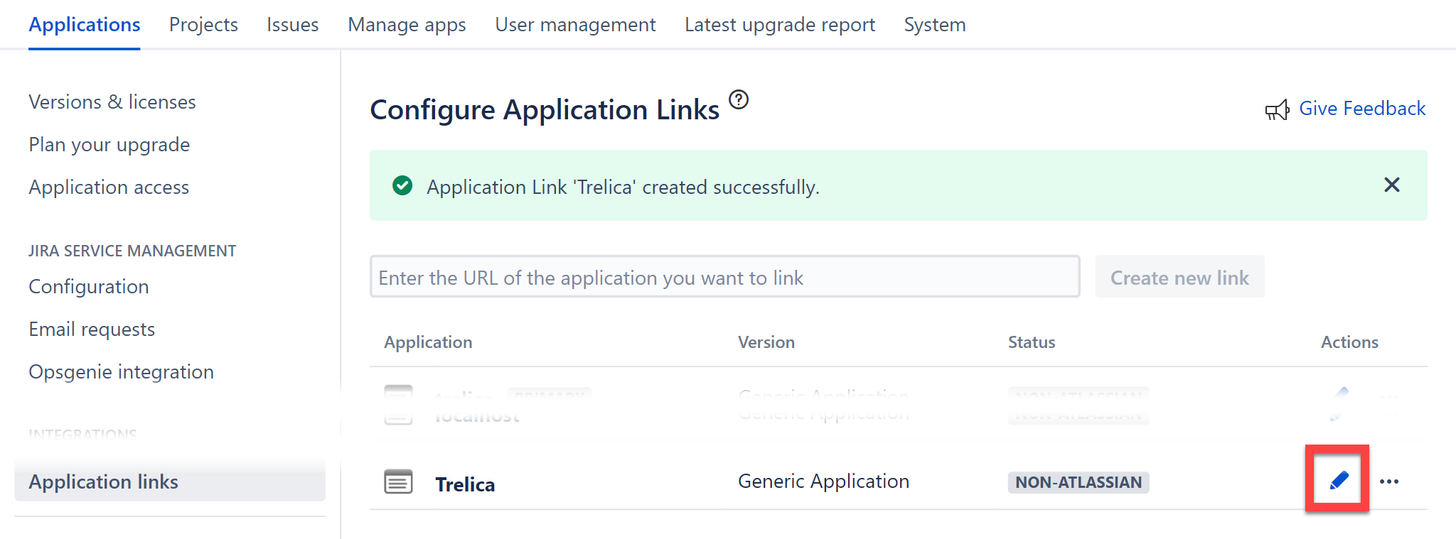The width and height of the screenshot is (1456, 539).
Task: Switch to the Projects tab
Action: click(203, 25)
